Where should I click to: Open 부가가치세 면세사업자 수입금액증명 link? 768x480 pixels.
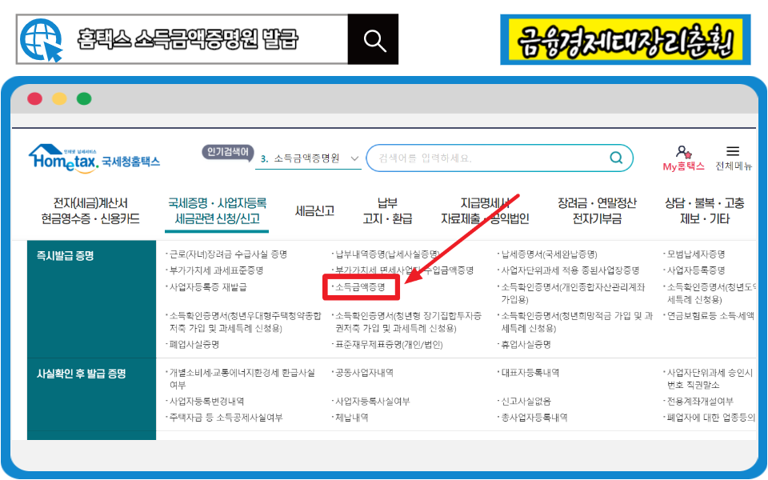(404, 270)
